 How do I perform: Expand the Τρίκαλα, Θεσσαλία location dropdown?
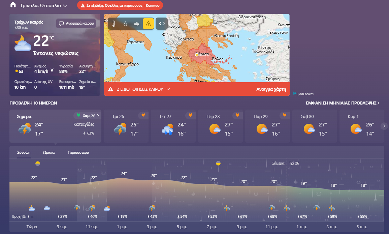point(65,6)
